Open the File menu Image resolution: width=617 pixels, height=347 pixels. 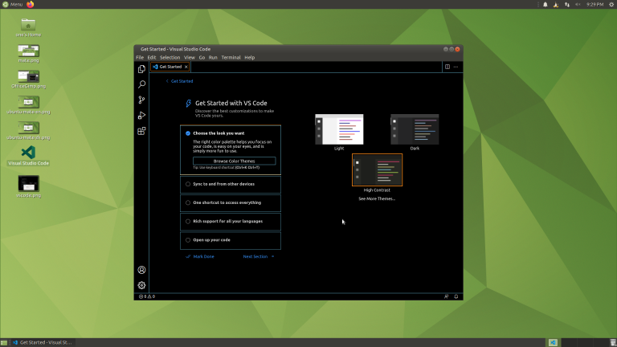[140, 58]
